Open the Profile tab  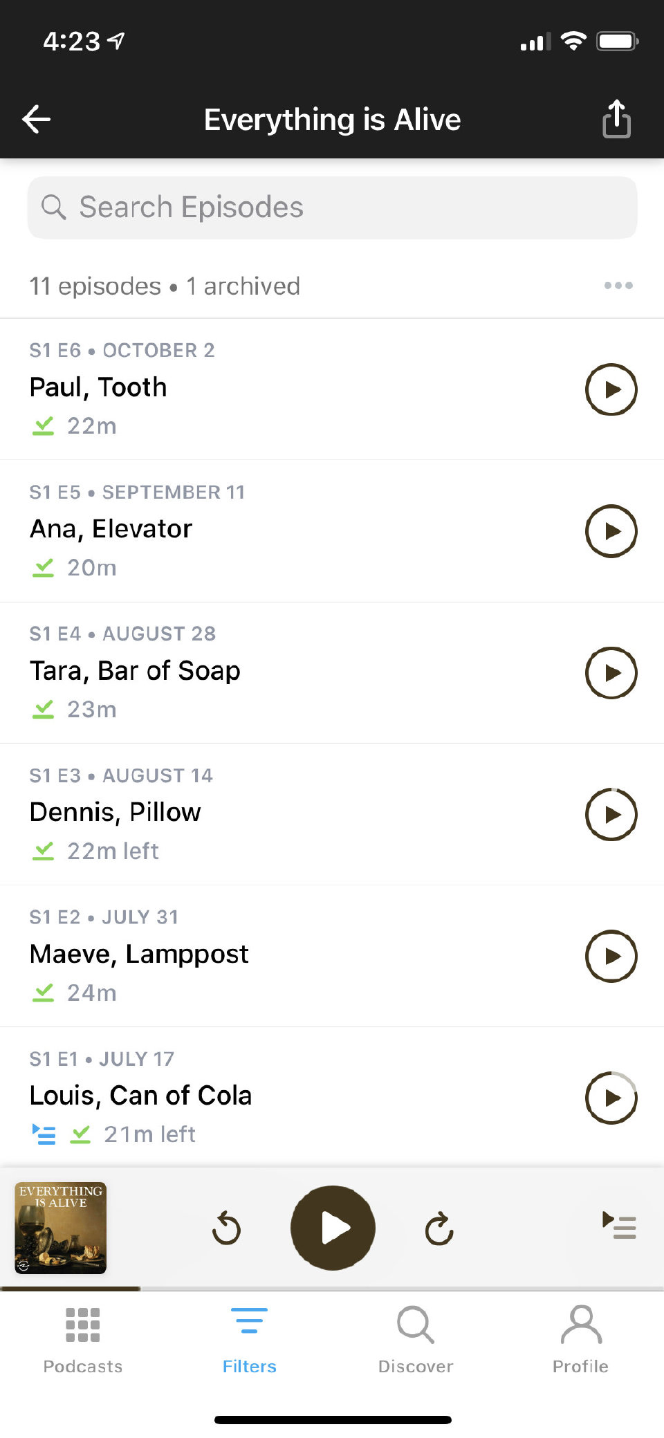tap(581, 1338)
